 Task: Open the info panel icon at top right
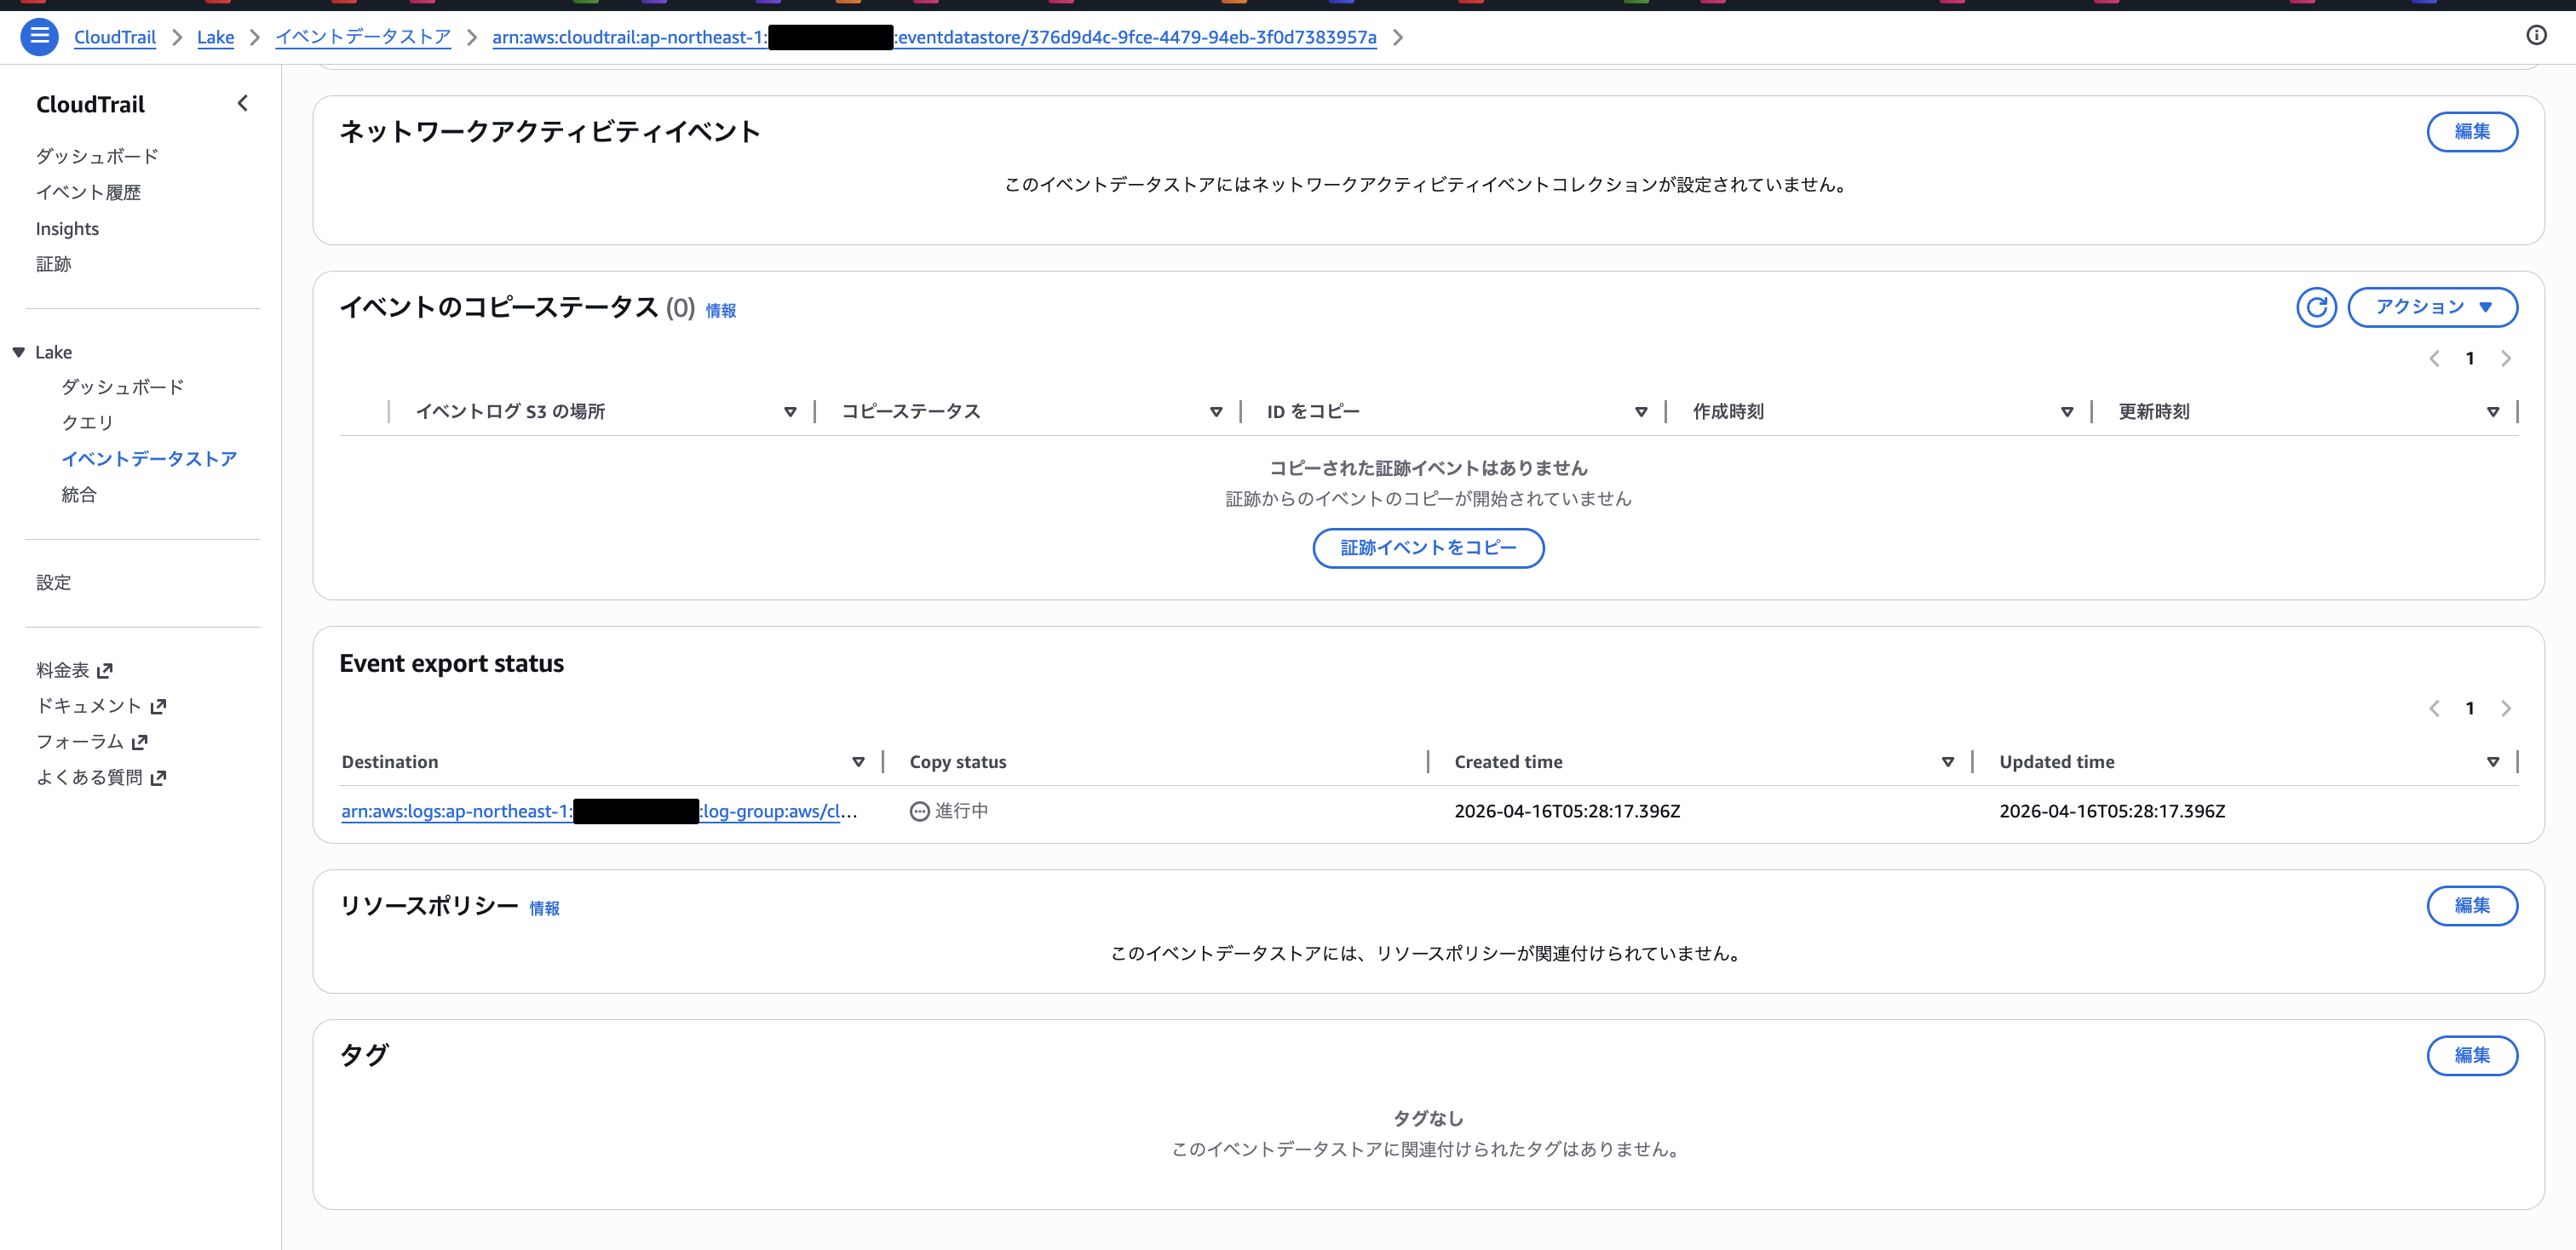click(x=2536, y=36)
